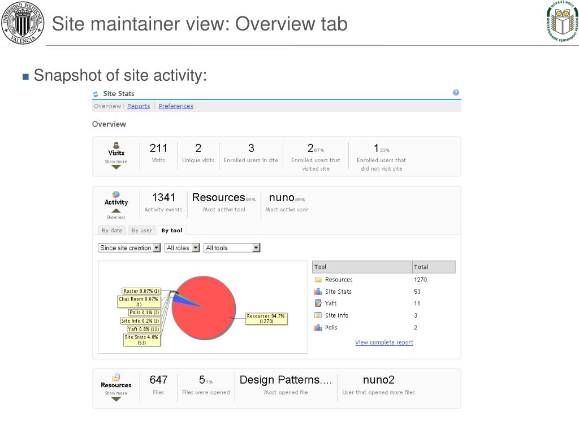579x434 pixels.
Task: Click the Site Stats bar chart icon in table
Action: [318, 292]
